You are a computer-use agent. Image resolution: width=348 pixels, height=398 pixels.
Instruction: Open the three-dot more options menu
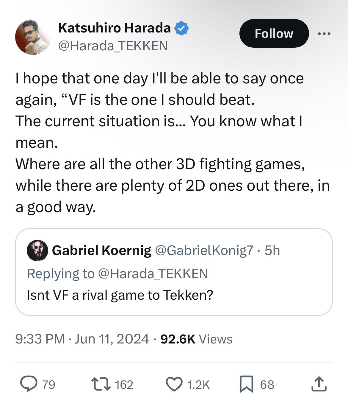tap(324, 34)
